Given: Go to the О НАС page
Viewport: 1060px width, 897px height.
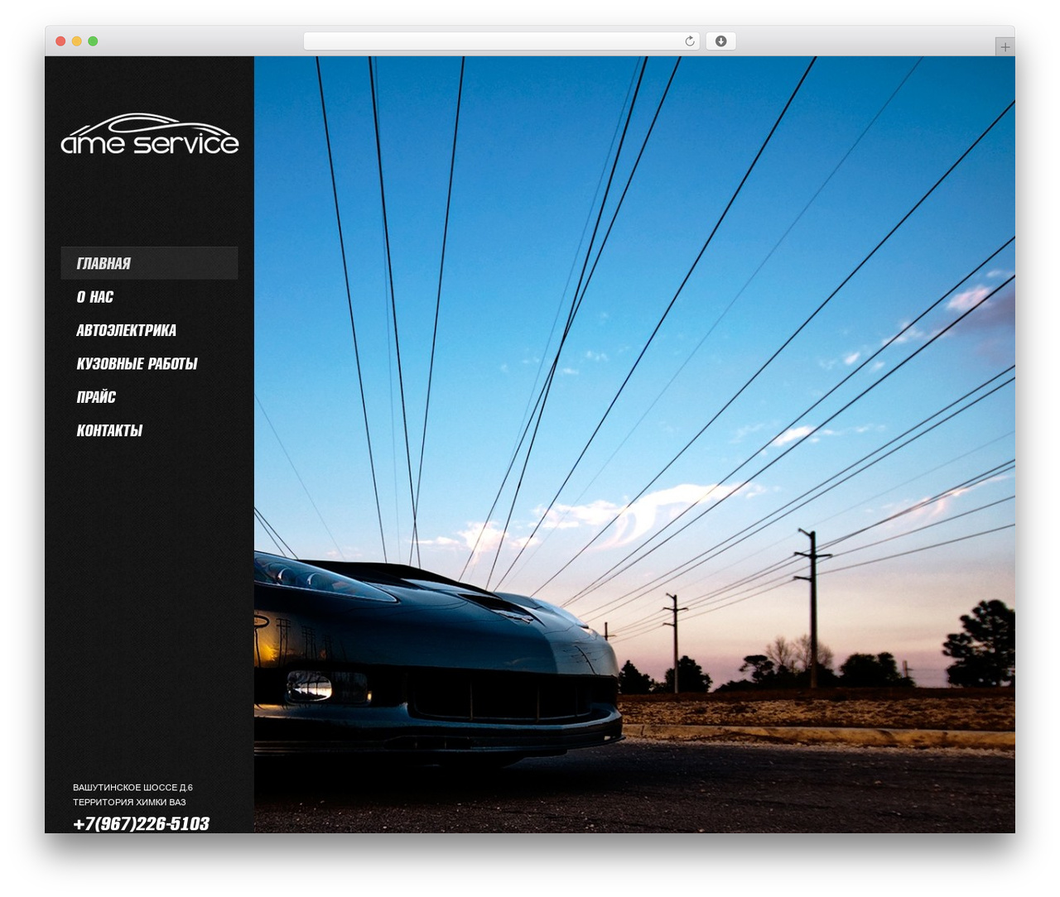Looking at the screenshot, I should [95, 297].
